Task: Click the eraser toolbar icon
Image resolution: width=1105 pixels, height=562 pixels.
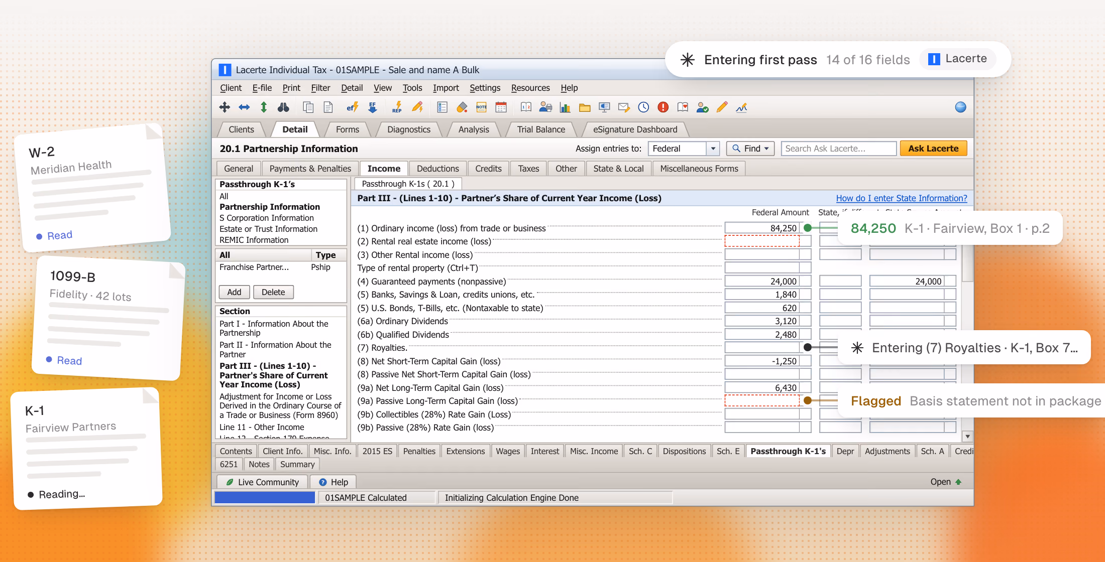Action: point(462,107)
